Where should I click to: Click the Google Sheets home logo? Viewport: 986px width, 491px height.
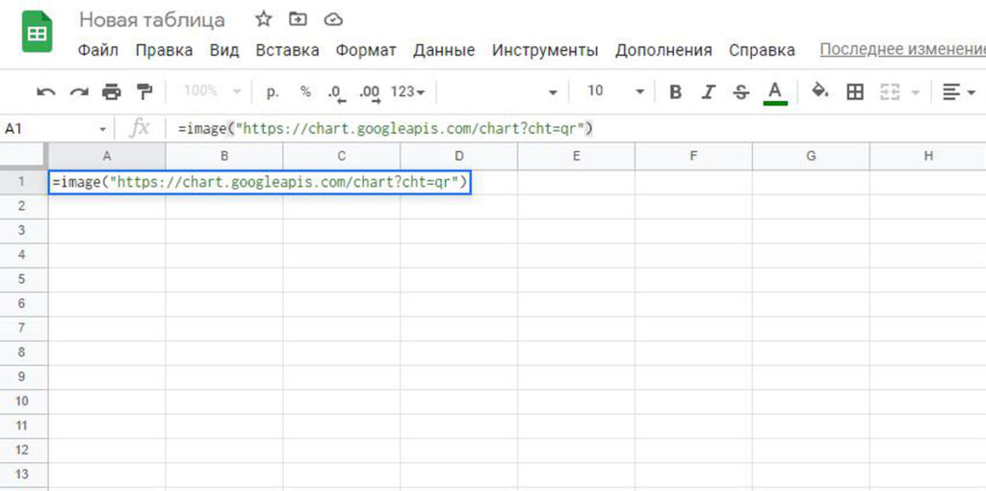[x=37, y=33]
